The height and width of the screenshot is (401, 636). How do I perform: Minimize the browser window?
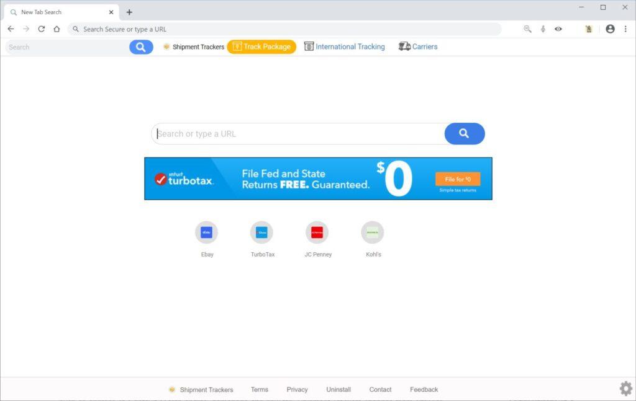[581, 7]
